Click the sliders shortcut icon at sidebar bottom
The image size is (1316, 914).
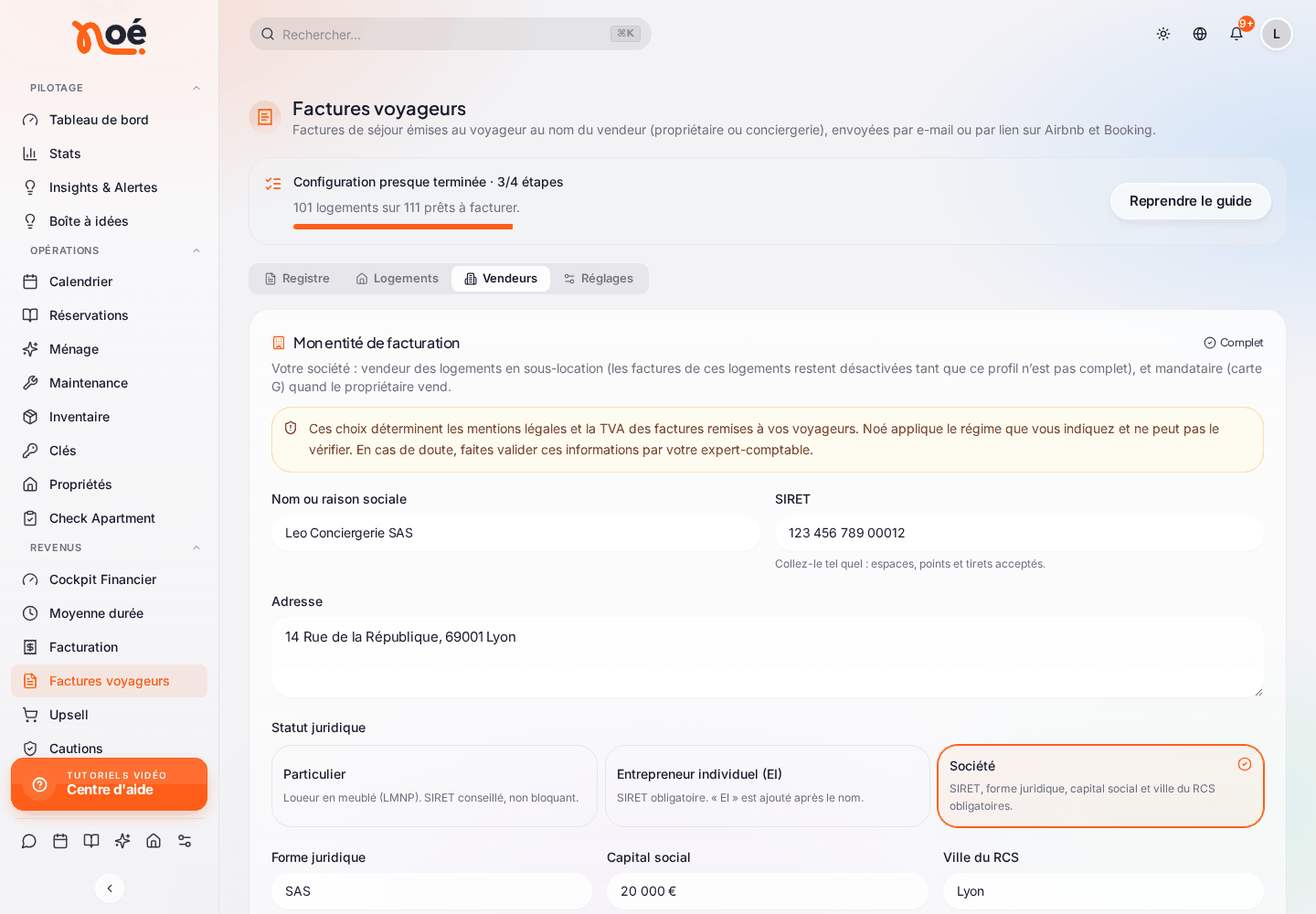tap(185, 841)
